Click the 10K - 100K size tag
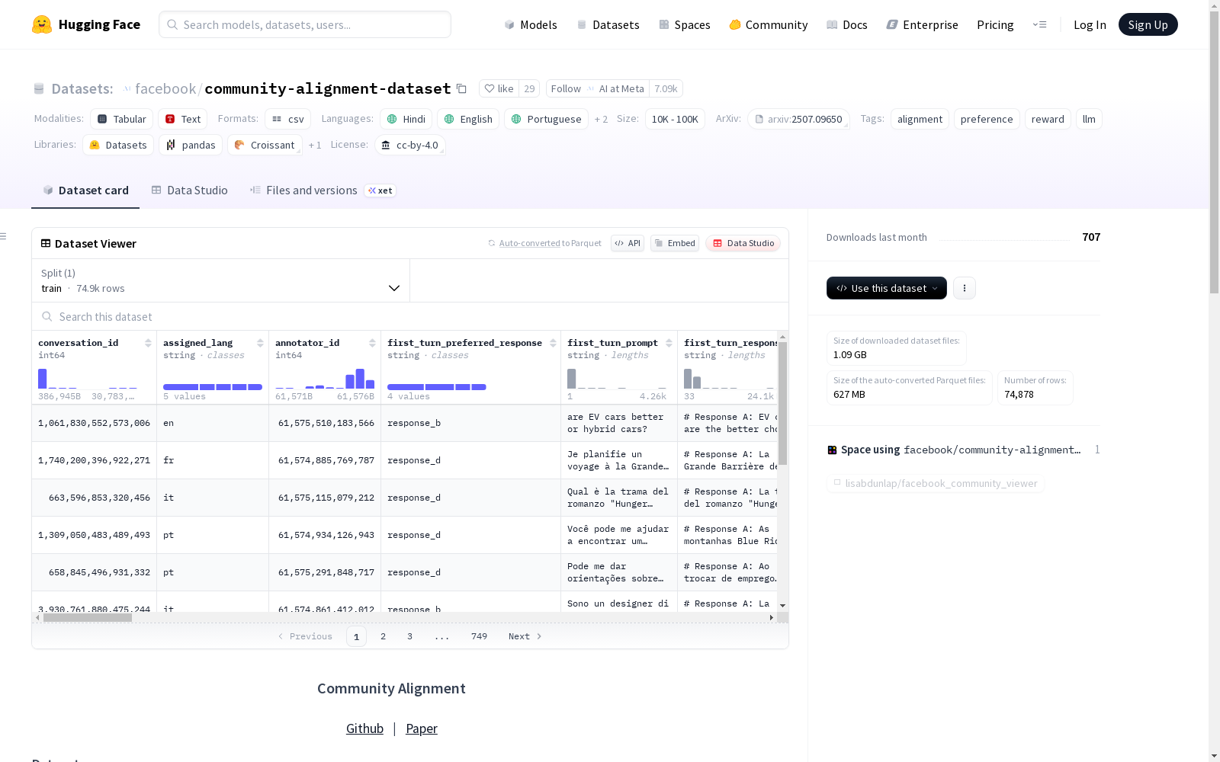This screenshot has width=1220, height=762. 675,119
